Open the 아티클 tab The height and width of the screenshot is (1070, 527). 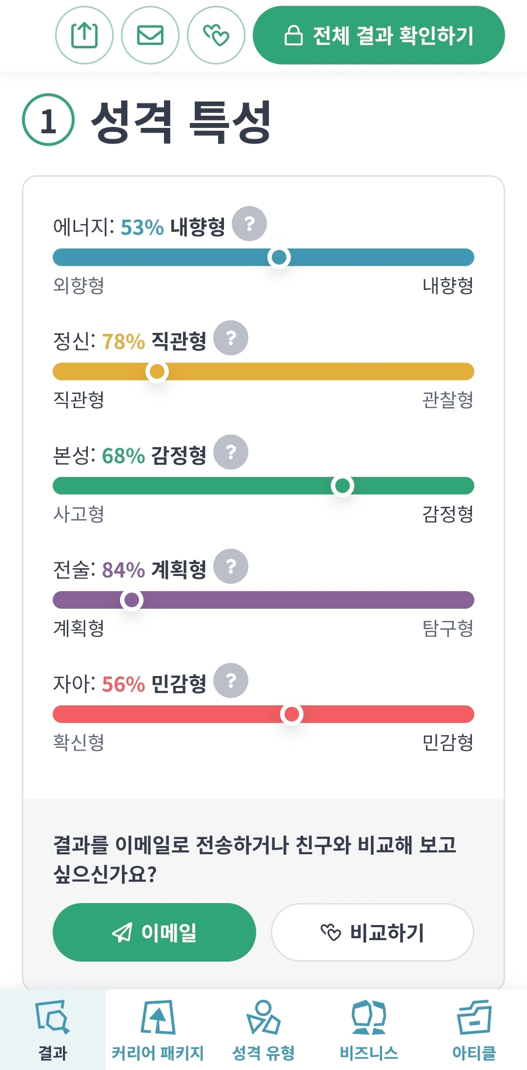coord(474,1030)
